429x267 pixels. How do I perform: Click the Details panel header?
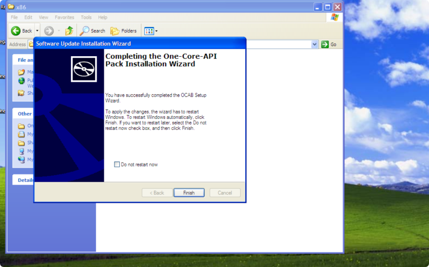(x=25, y=180)
